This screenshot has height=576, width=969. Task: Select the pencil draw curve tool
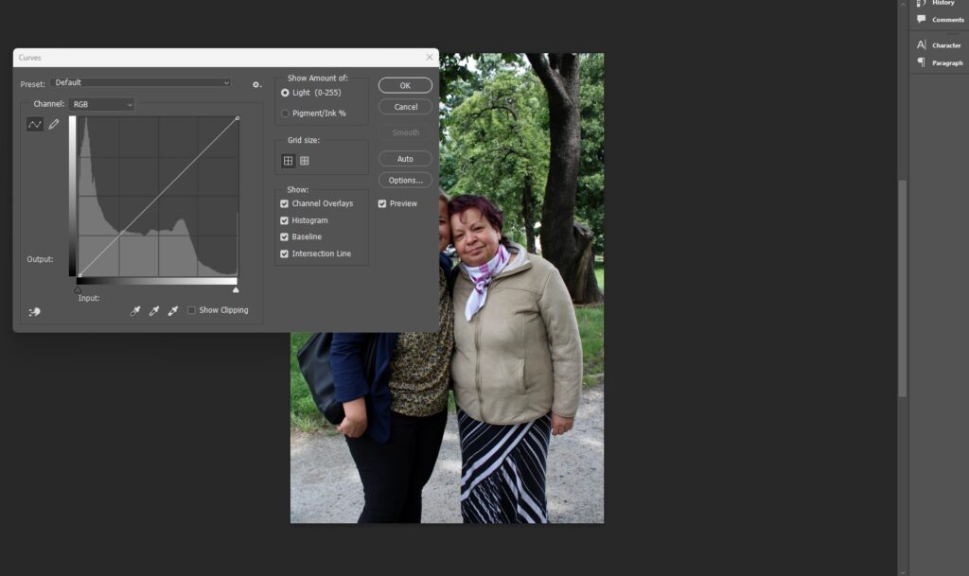[x=54, y=124]
